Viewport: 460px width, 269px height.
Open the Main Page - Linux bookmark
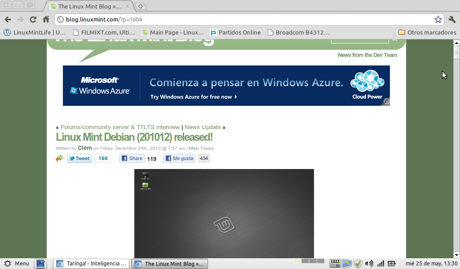click(173, 32)
